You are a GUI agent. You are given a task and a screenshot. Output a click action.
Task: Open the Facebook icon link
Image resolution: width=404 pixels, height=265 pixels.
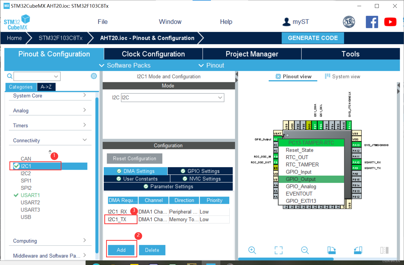click(372, 22)
